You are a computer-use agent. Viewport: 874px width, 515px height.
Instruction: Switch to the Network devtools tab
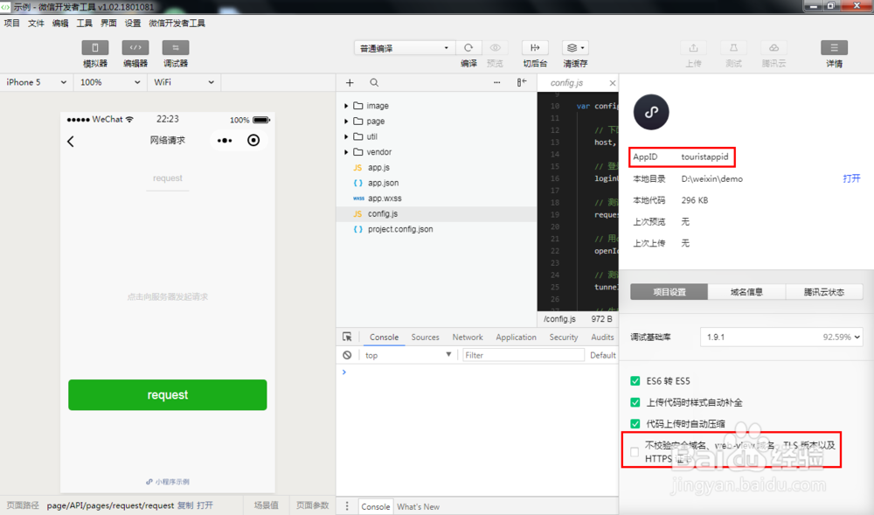pyautogui.click(x=468, y=338)
